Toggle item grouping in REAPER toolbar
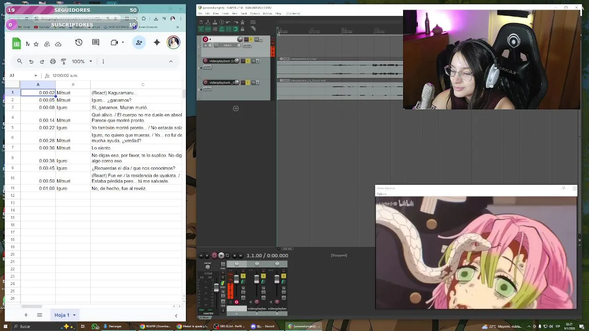 tap(208, 29)
